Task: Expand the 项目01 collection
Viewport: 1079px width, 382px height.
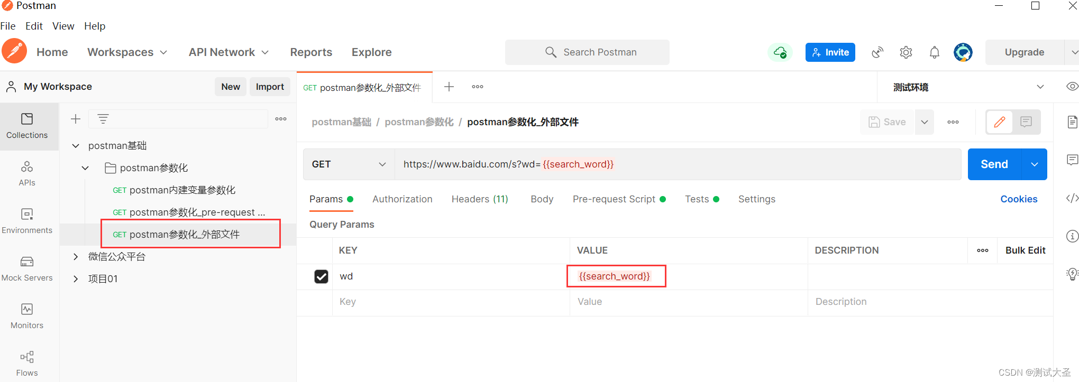Action: (x=76, y=278)
